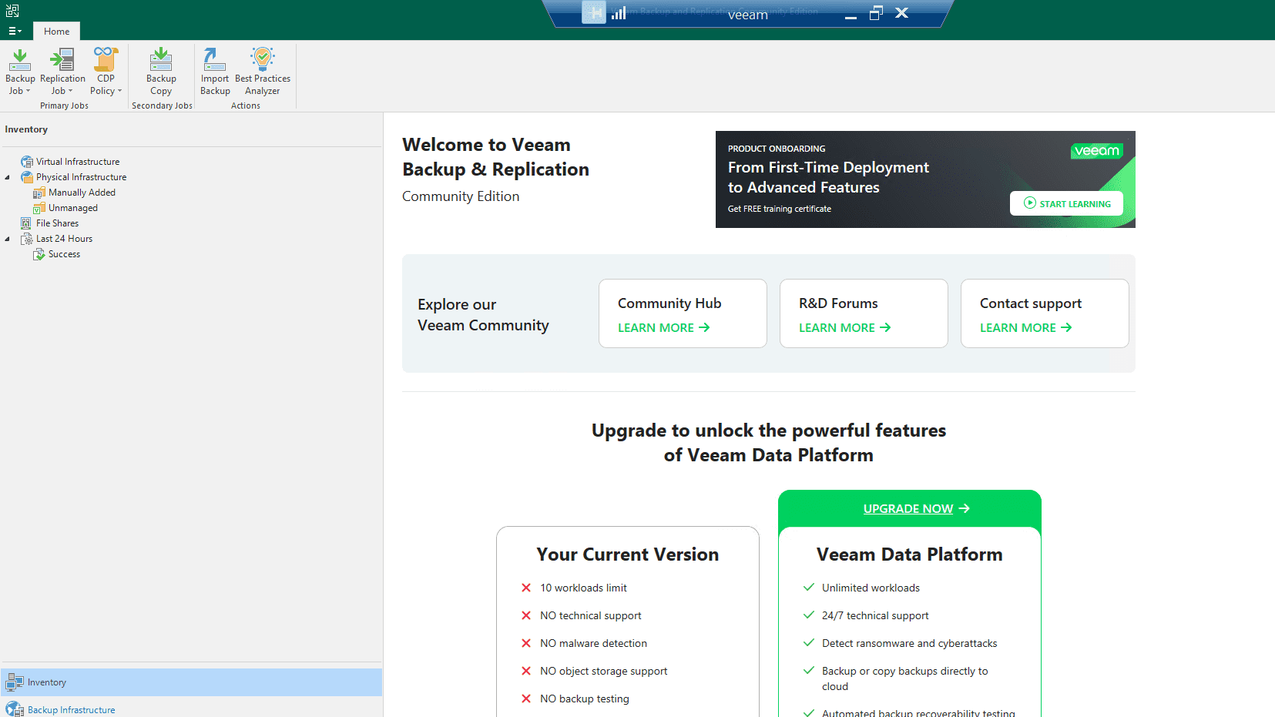This screenshot has height=717, width=1275.
Task: Click the Success node icon
Action: pyautogui.click(x=39, y=254)
